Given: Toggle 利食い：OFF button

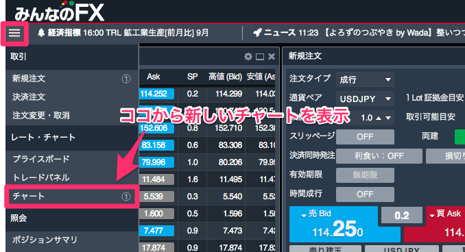Looking at the screenshot, I should tap(379, 156).
